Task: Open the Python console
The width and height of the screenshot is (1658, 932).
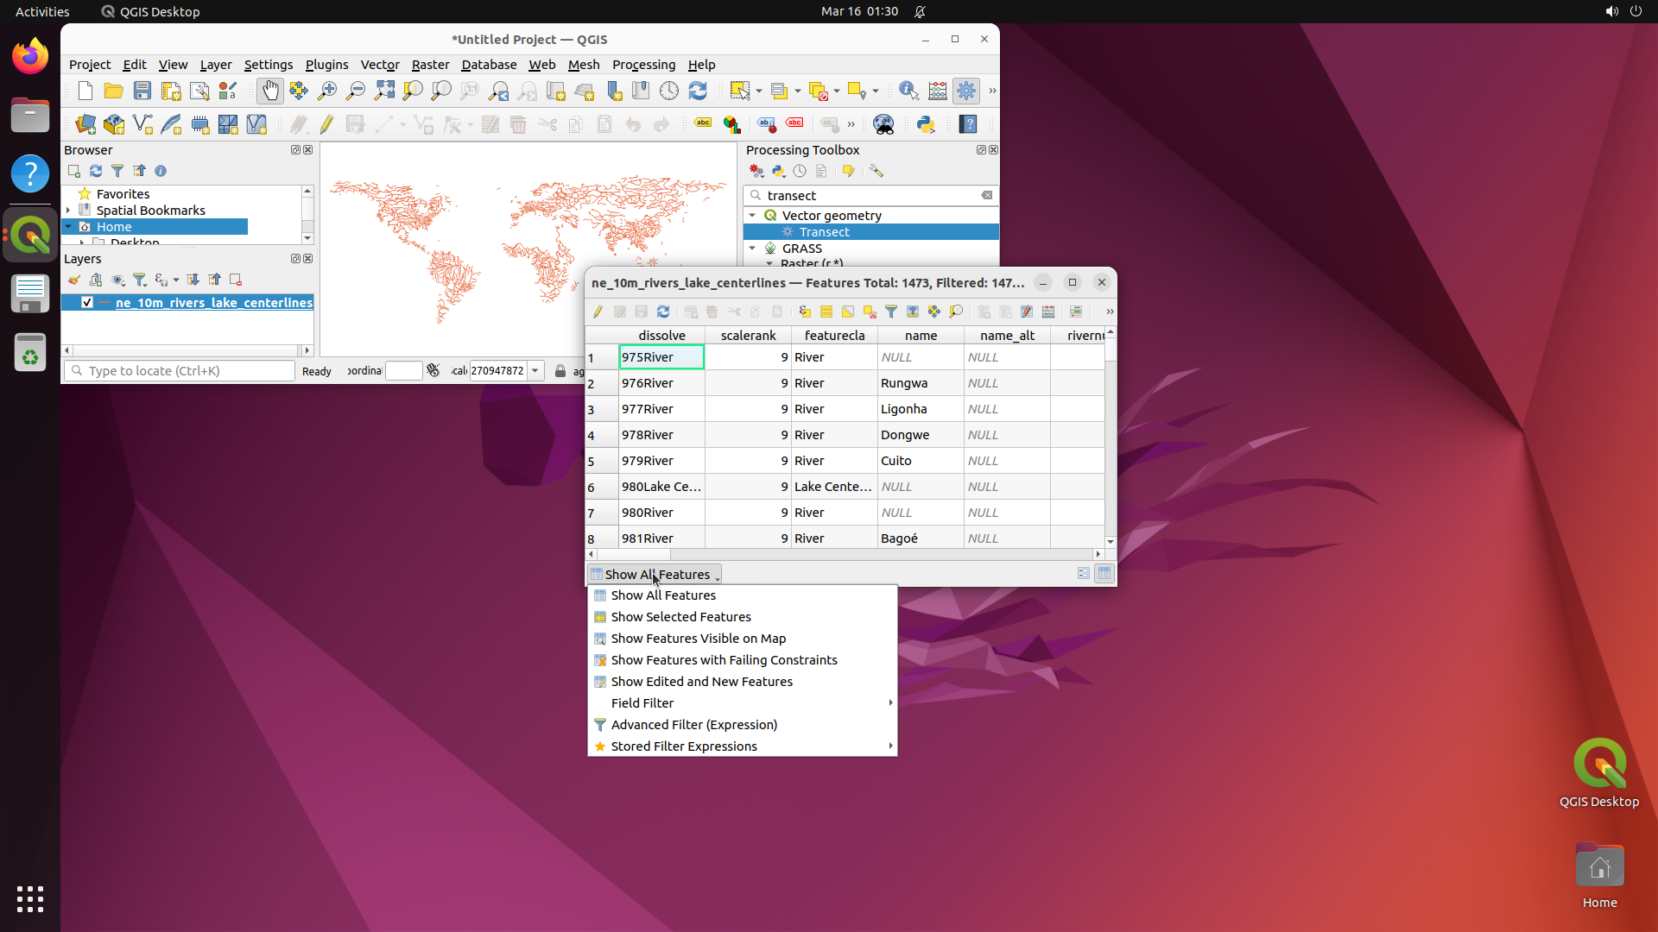Action: [x=926, y=124]
